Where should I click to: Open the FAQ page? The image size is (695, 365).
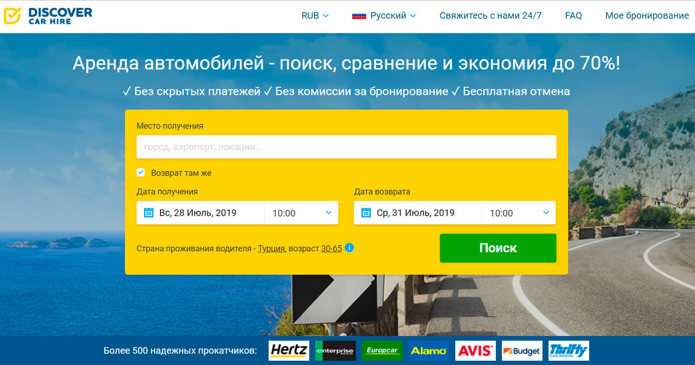(x=573, y=15)
